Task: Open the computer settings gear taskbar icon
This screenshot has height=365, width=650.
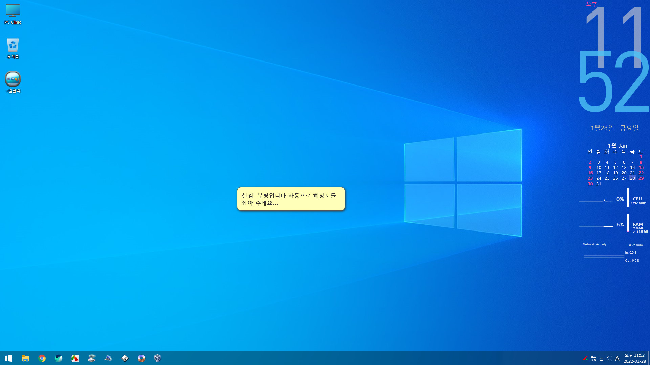Action: pos(108,358)
